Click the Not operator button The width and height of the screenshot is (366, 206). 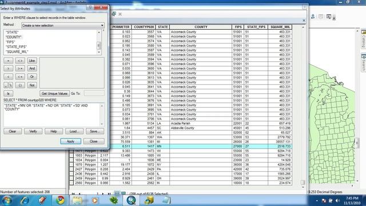32,85
